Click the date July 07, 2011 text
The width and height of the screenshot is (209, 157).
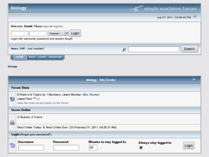coord(174,18)
